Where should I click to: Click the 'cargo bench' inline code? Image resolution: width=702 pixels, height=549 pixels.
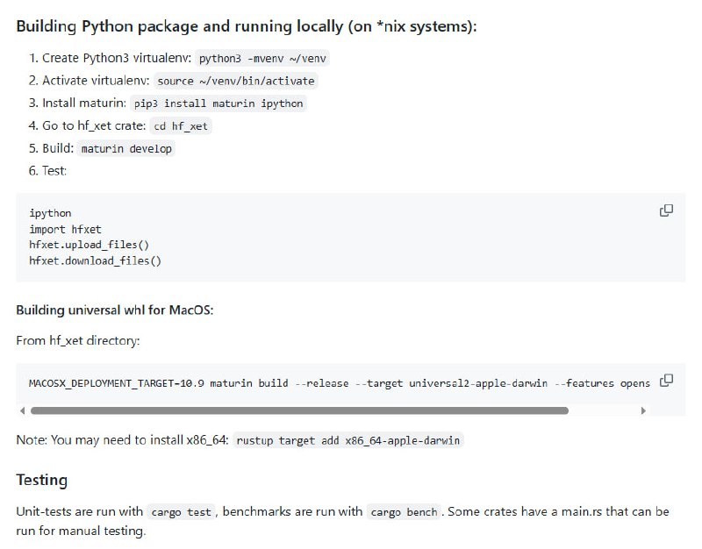[404, 512]
